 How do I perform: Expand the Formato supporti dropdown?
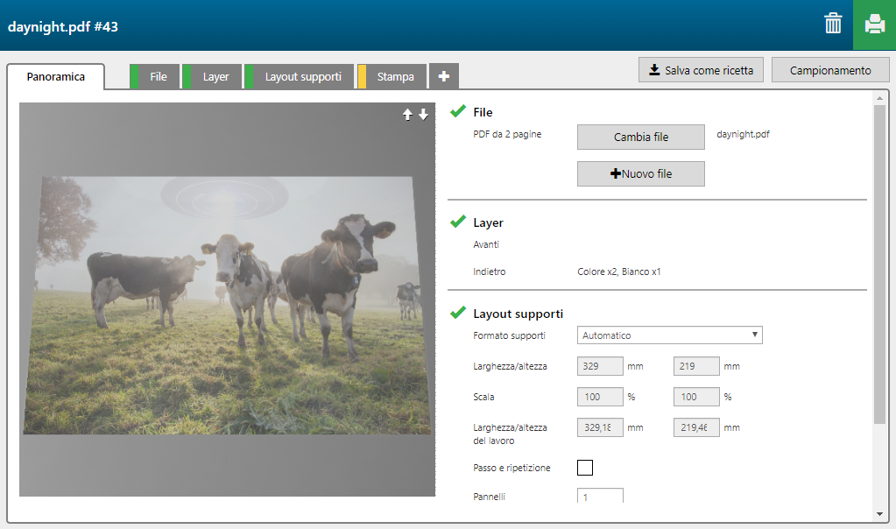(x=669, y=335)
